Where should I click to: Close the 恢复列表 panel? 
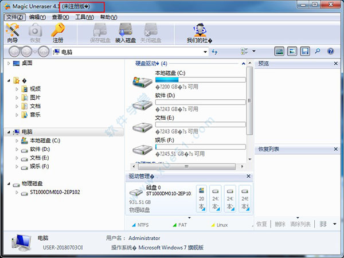pyautogui.click(x=335, y=149)
